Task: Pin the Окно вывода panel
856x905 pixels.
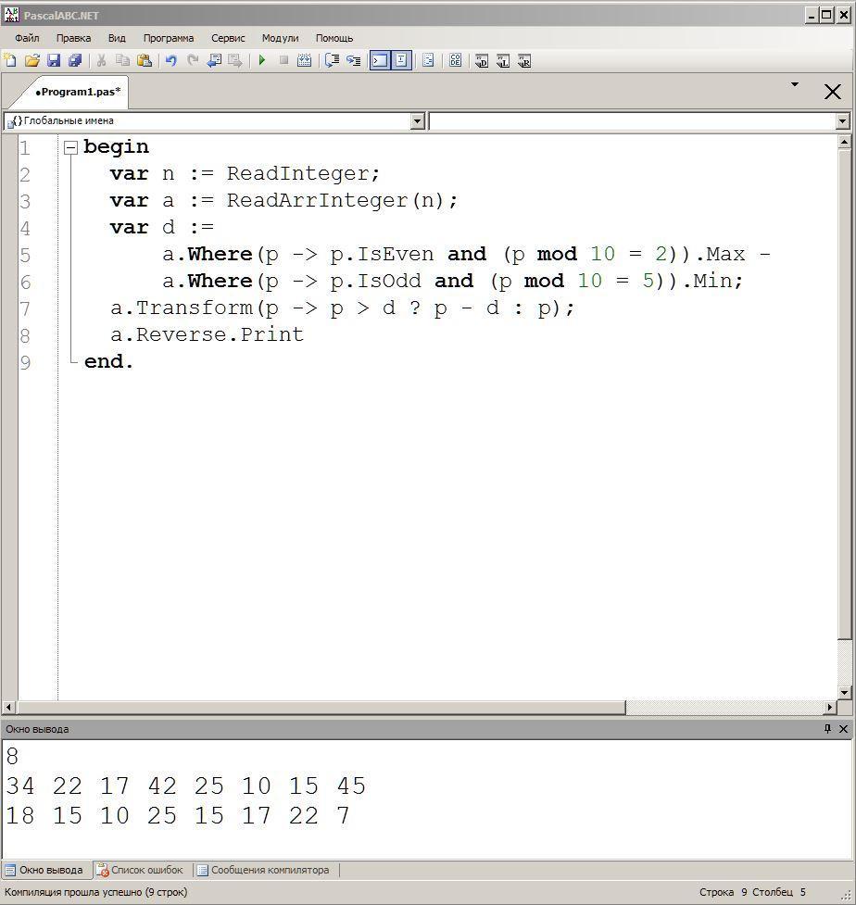Action: point(827,729)
